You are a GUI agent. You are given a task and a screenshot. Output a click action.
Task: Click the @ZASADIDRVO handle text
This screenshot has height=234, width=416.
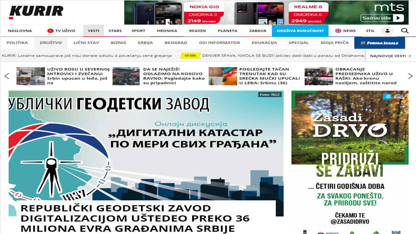(350, 222)
